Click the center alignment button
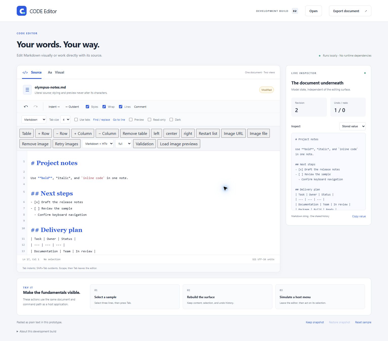Image resolution: width=388 pixels, height=341 pixels. click(x=172, y=133)
